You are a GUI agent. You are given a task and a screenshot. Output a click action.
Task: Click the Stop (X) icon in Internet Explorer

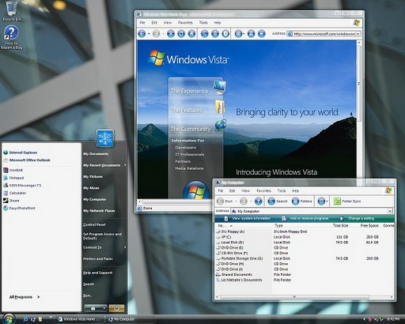pos(171,34)
